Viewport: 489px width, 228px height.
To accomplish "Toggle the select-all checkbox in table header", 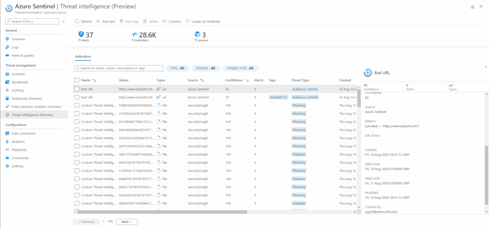I will click(x=77, y=80).
